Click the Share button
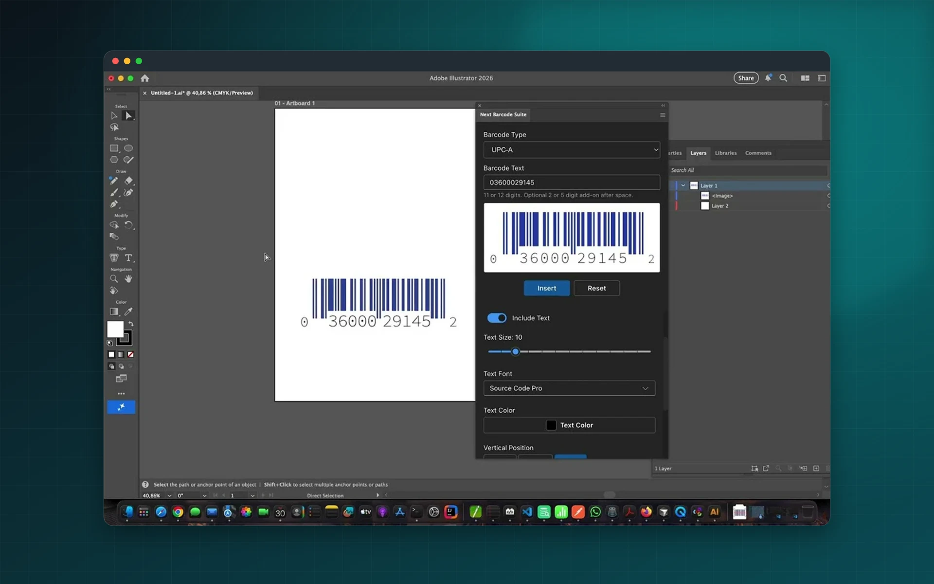 tap(746, 78)
